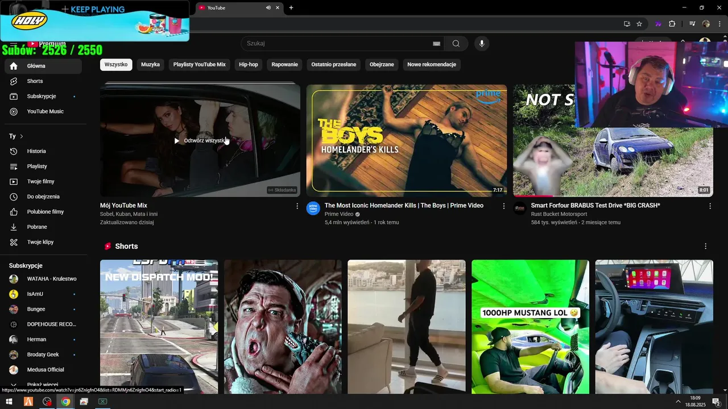The height and width of the screenshot is (409, 728).
Task: Open the 7TV extension icon
Action: click(659, 24)
